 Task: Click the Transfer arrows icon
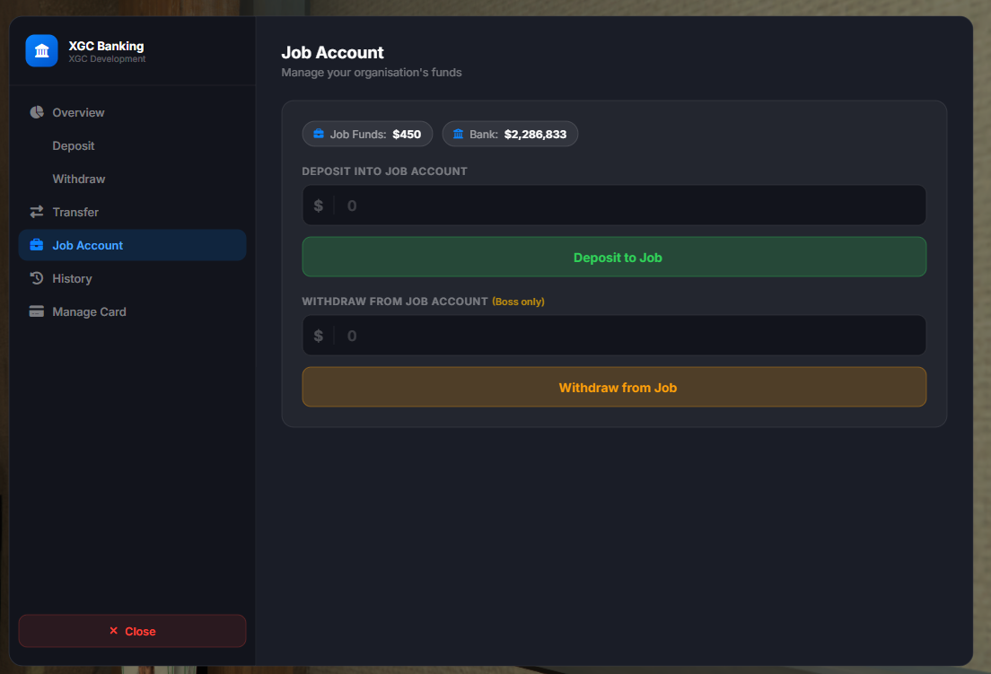pos(37,212)
